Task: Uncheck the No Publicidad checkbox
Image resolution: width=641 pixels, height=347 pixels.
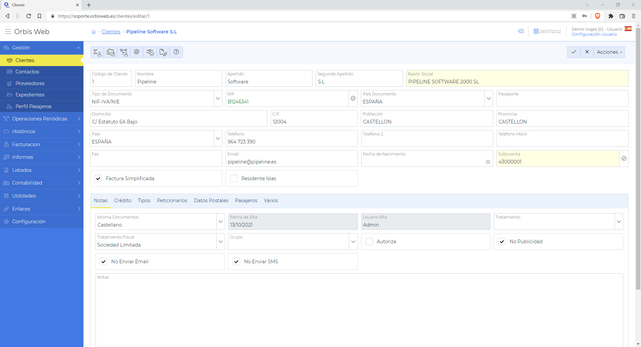Action: pos(502,242)
